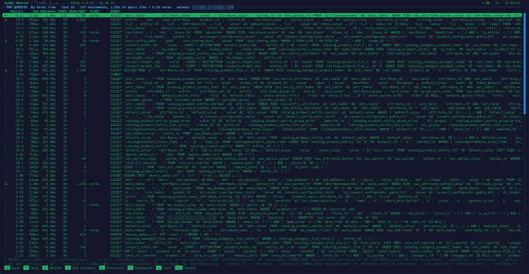Viewport: 529px width, 274px height.
Task: Select the COMMIT query row
Action: tap(262, 74)
